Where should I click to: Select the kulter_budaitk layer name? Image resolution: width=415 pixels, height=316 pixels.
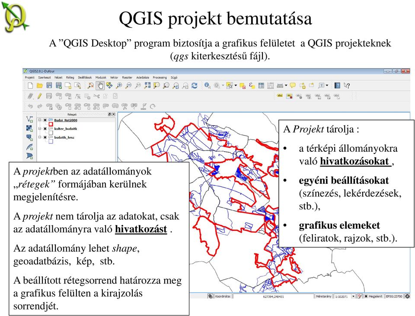(x=66, y=129)
